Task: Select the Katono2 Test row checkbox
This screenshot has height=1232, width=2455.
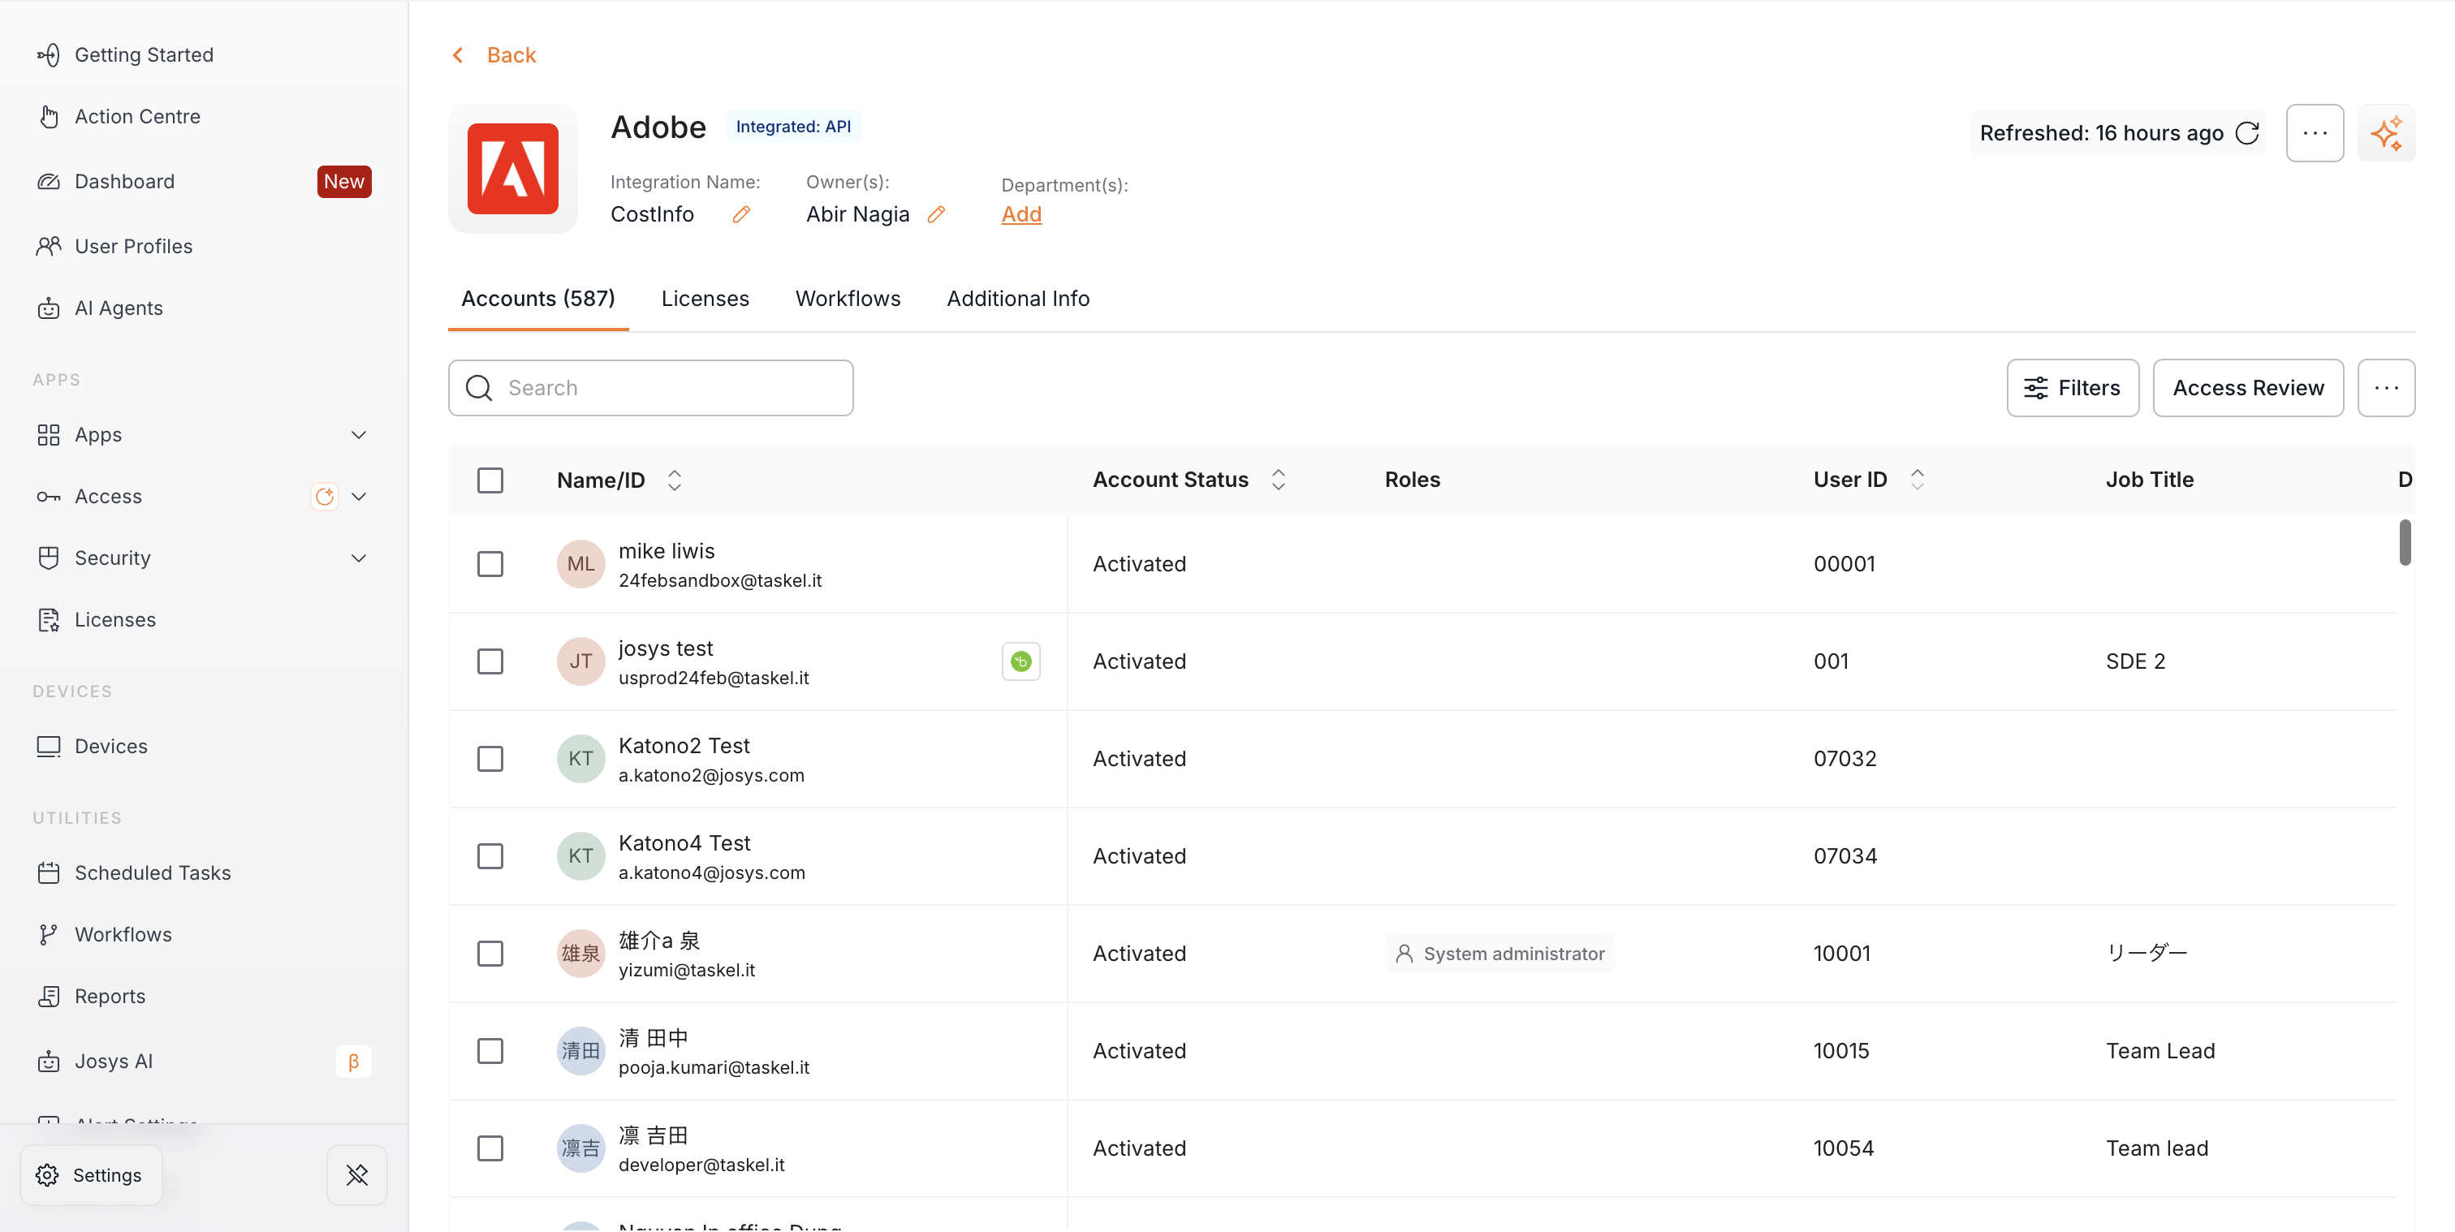Action: point(490,759)
